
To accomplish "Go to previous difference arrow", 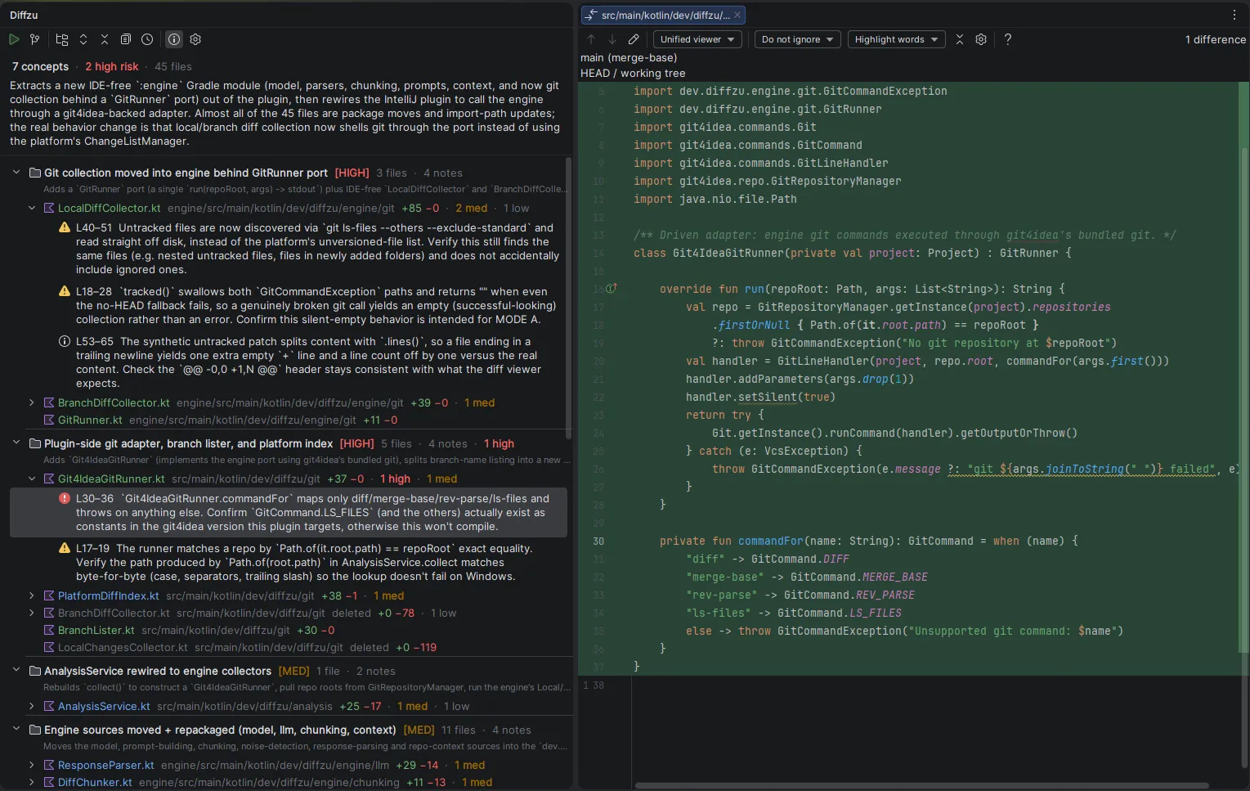I will [x=591, y=39].
